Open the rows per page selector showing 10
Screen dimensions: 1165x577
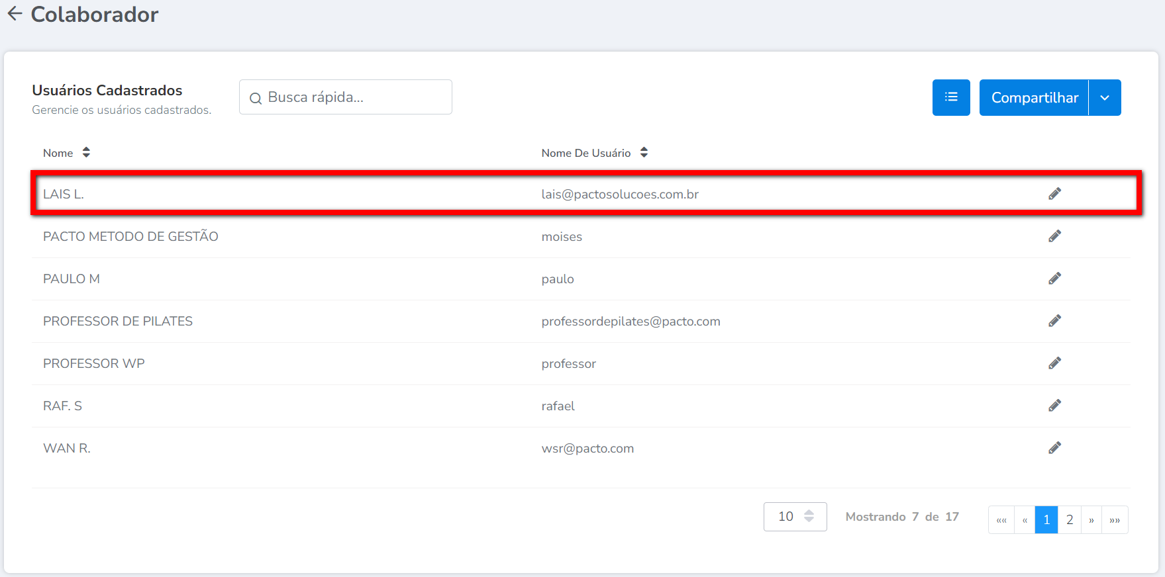click(x=794, y=517)
